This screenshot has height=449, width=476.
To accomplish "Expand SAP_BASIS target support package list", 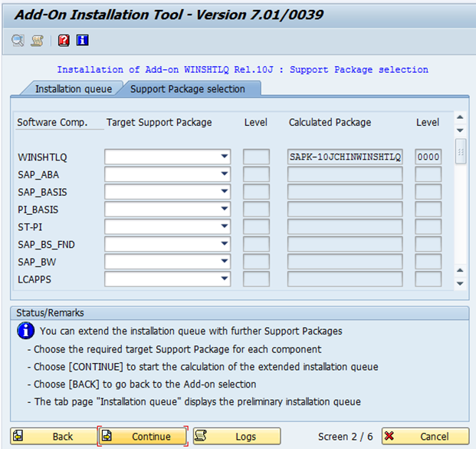I will [225, 192].
